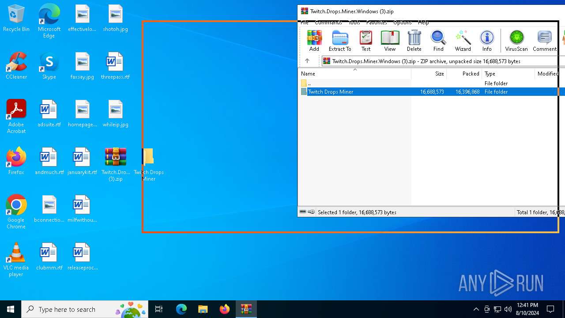Select bconnectio... file on desktop
Screen dimensions: 565x318
[x=49, y=209]
